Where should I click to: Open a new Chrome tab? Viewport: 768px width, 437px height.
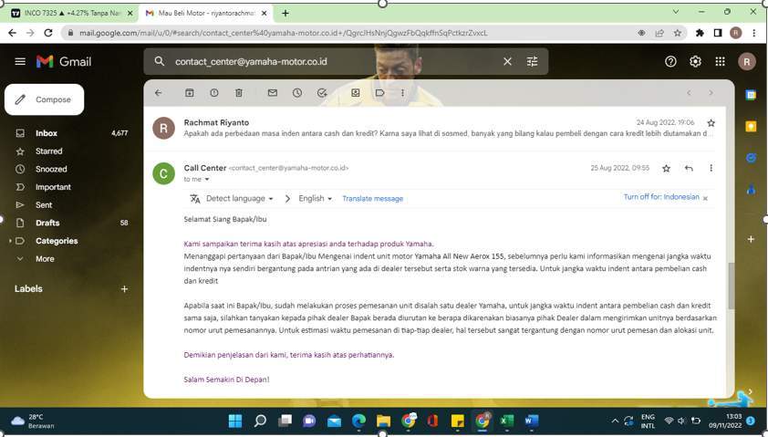(285, 13)
